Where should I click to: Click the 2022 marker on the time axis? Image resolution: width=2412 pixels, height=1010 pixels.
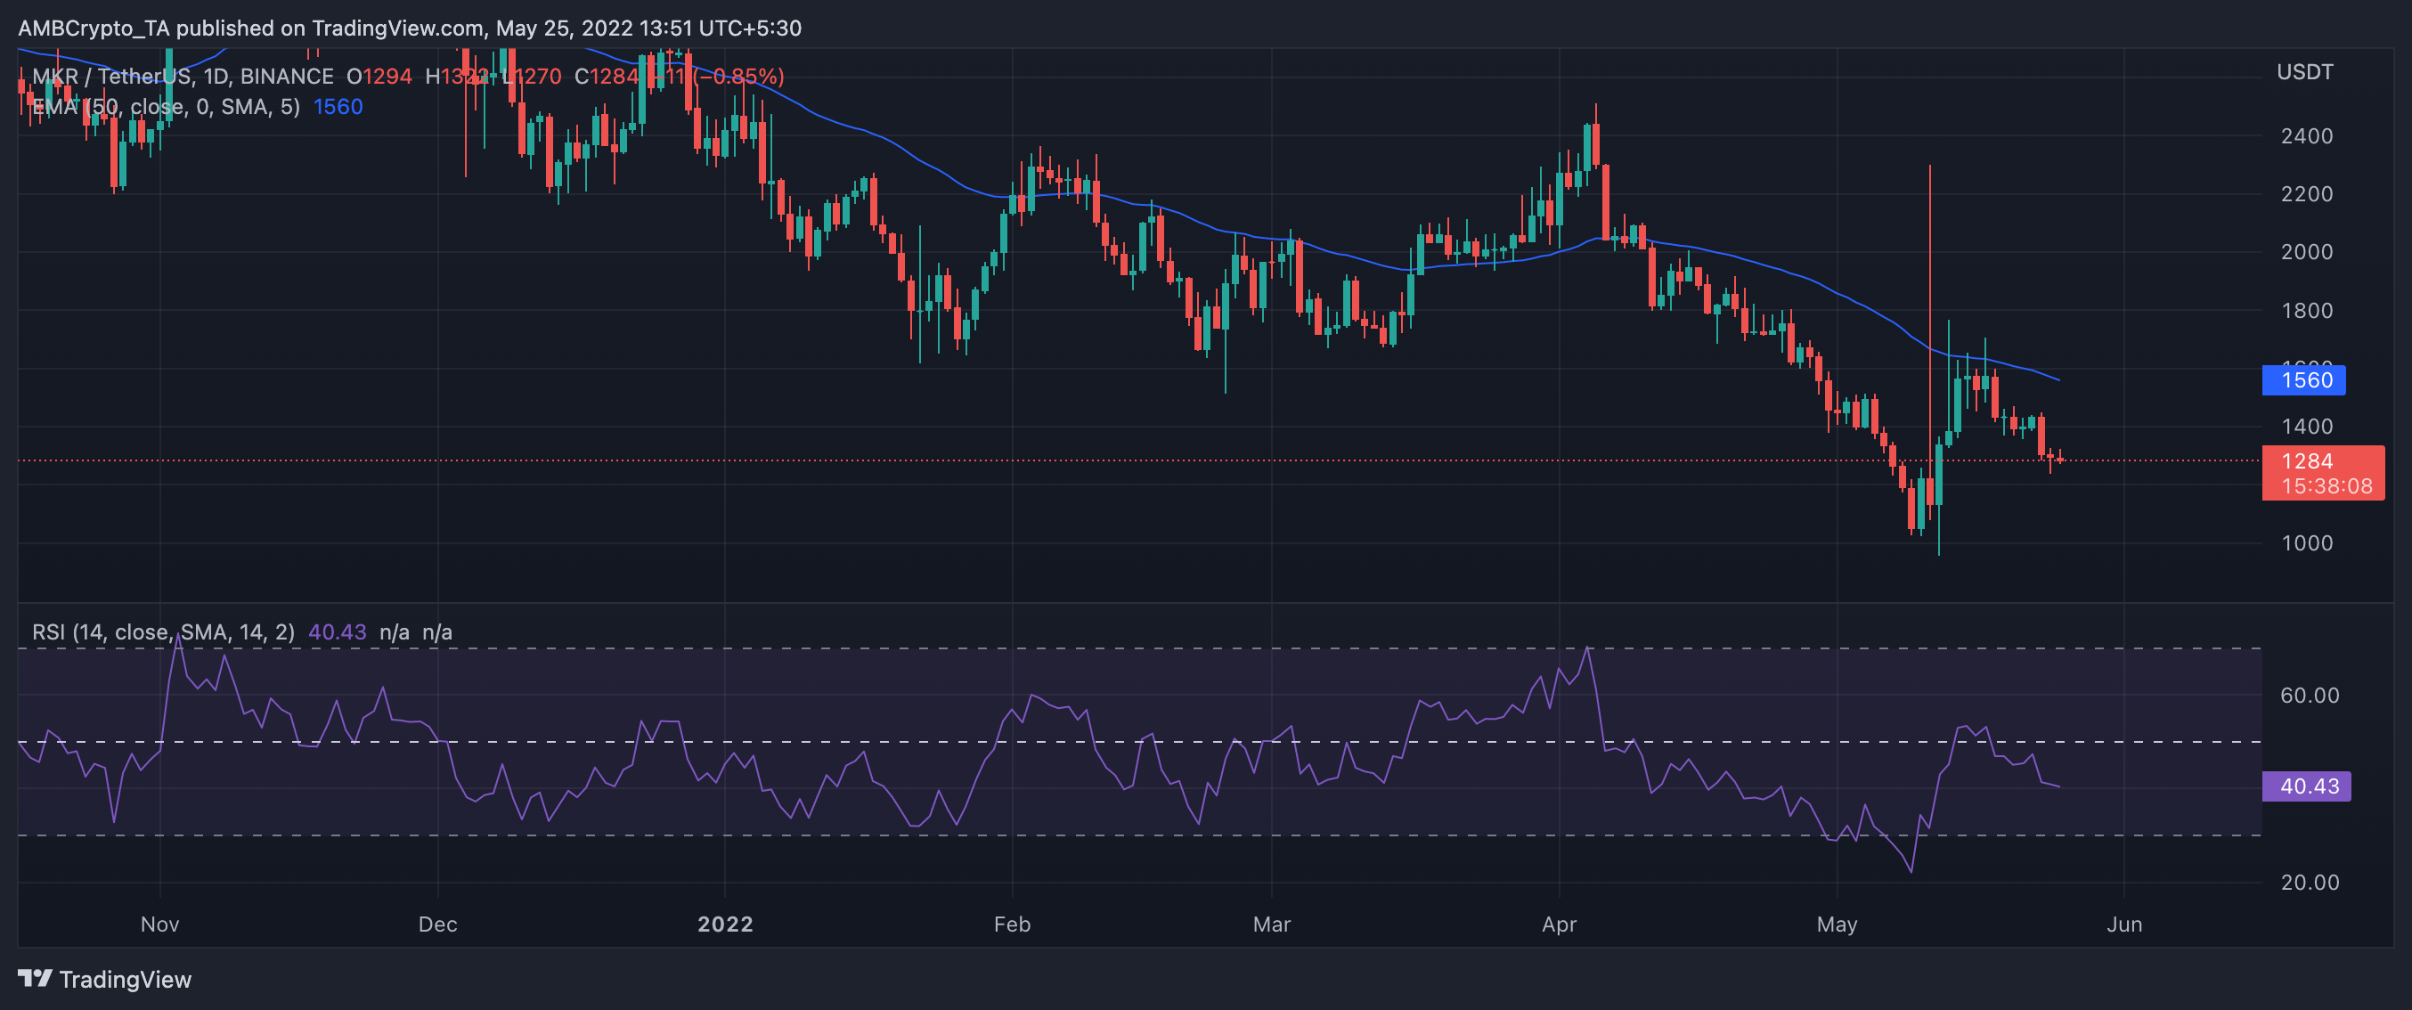(x=724, y=924)
